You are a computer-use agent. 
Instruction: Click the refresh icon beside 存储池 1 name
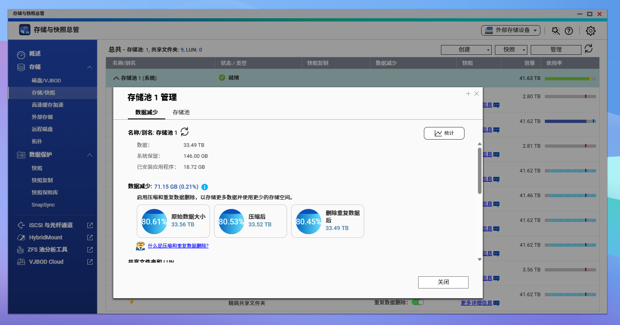point(184,132)
